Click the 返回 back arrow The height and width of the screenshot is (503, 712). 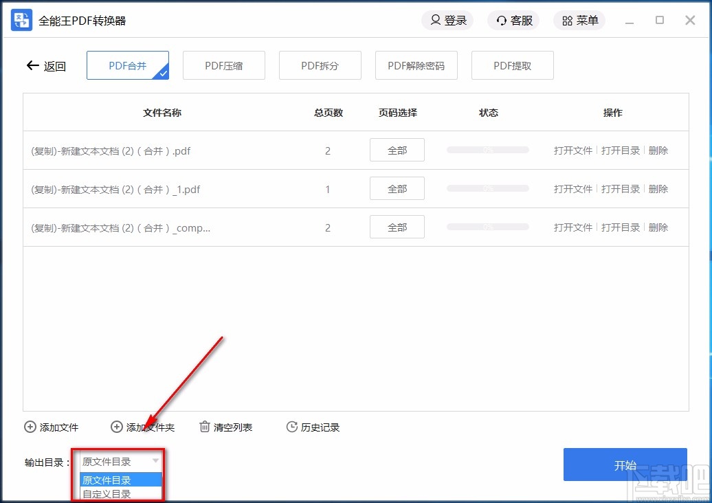[x=32, y=65]
